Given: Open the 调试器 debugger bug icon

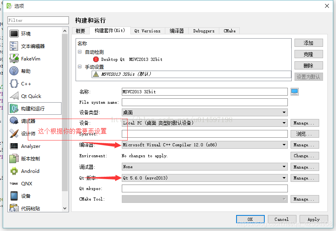Looking at the screenshot, I should [14, 121].
